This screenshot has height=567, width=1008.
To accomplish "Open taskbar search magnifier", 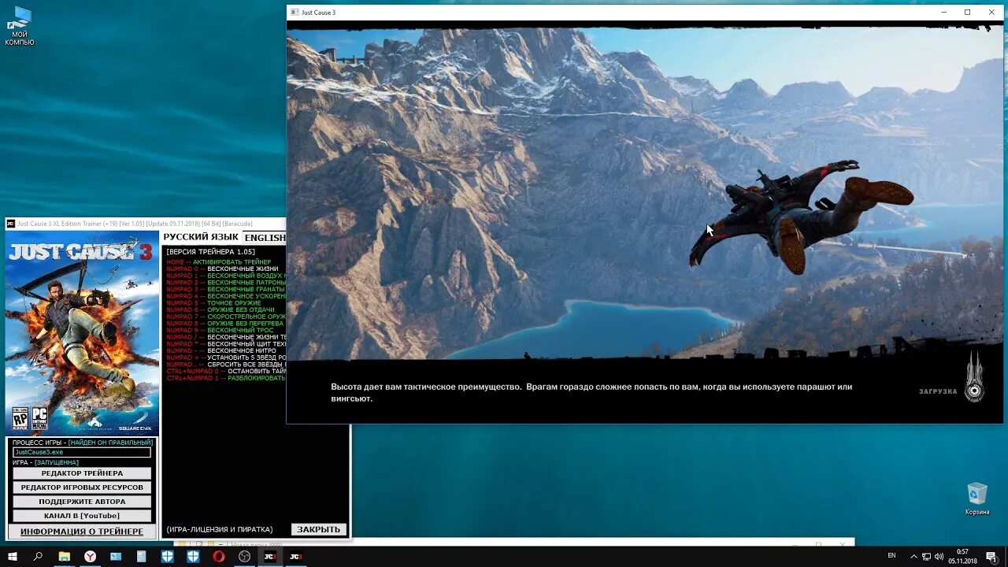I will 38,556.
